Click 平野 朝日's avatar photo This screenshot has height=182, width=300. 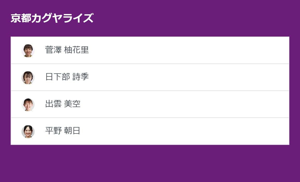(x=28, y=131)
